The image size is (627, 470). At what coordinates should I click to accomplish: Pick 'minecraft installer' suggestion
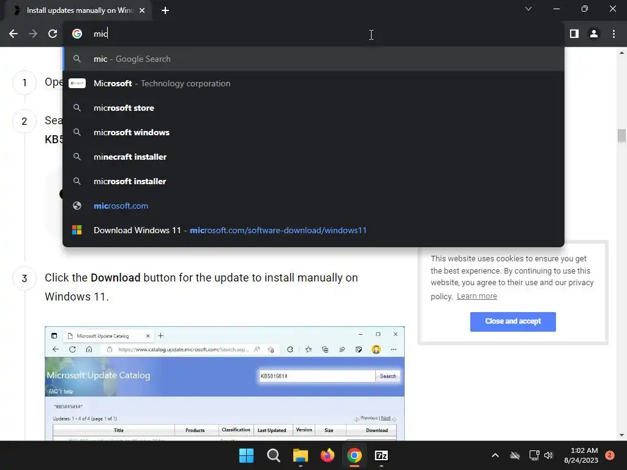click(x=313, y=157)
